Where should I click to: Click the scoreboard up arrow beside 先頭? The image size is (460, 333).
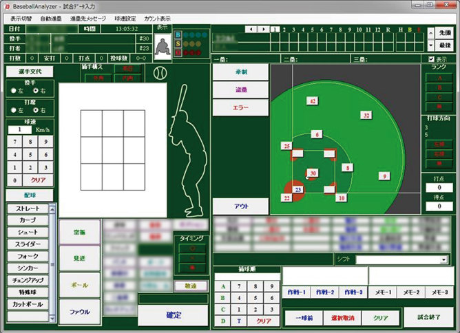pyautogui.click(x=430, y=33)
